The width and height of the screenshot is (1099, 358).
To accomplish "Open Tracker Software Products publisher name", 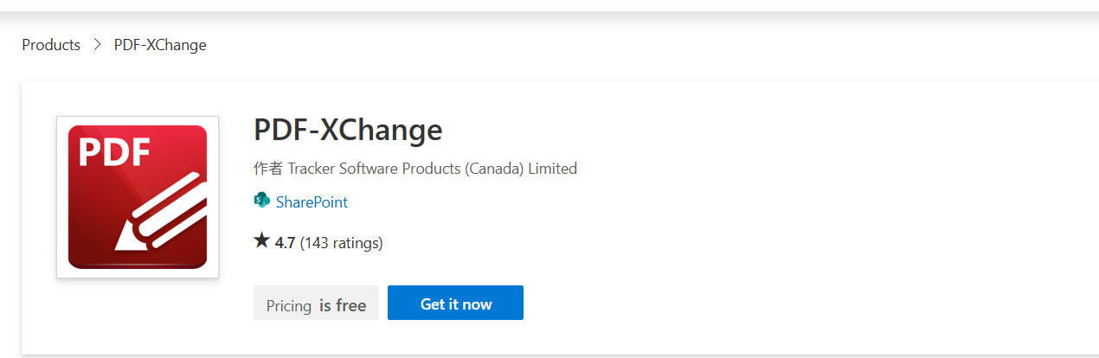I will [374, 169].
